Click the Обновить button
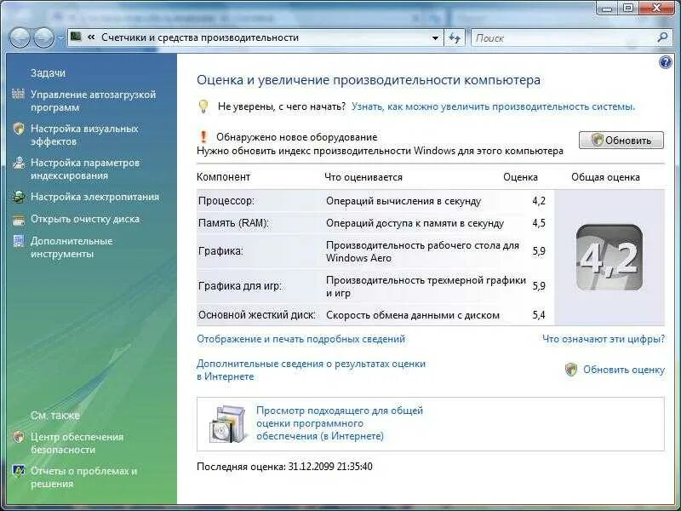681x511 pixels. [x=621, y=141]
